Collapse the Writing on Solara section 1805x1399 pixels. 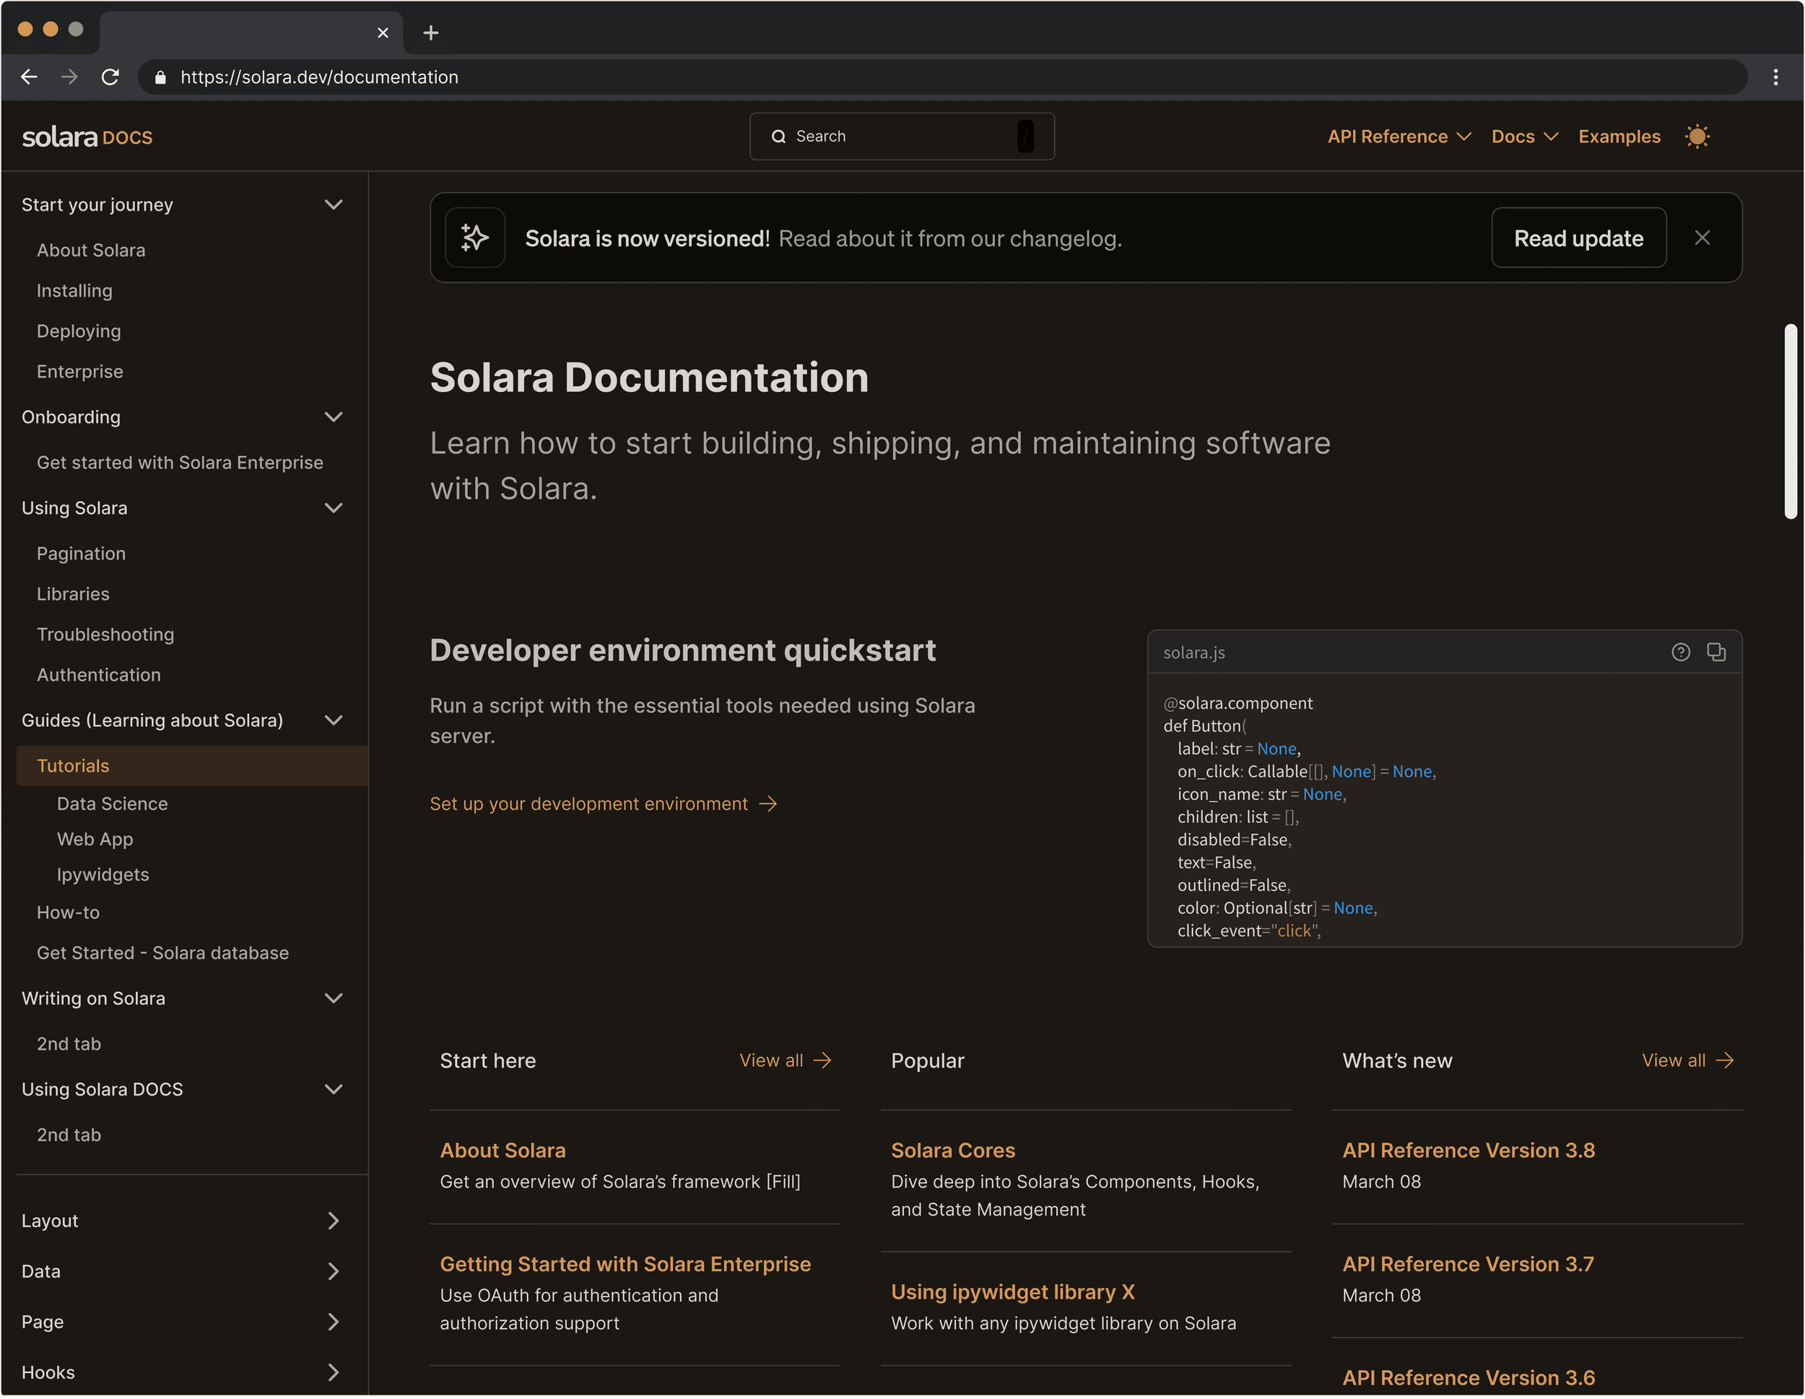click(333, 998)
